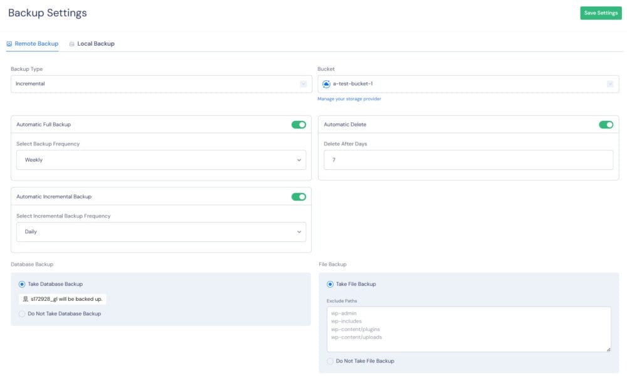Click the cloud storage icon beside a-test-bucket-1

point(327,83)
